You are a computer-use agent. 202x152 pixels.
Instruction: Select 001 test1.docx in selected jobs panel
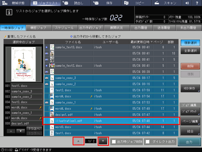(x=27, y=86)
